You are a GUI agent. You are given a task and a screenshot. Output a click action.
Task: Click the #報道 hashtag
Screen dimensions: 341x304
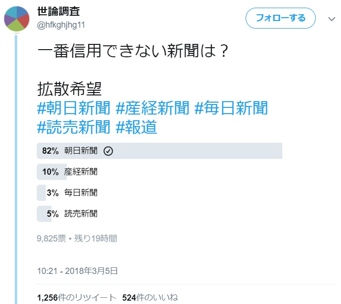pyautogui.click(x=137, y=127)
